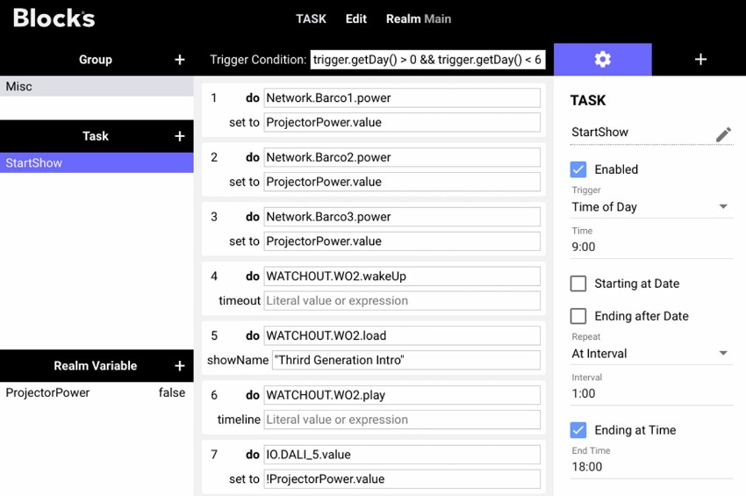Click the plus icon beside Group header

pos(180,60)
